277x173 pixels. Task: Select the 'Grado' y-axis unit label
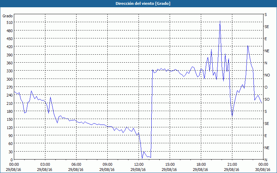coord(8,16)
